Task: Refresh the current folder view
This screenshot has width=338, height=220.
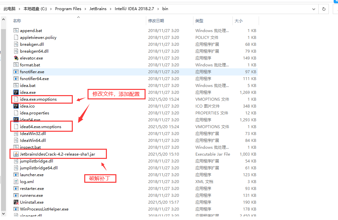Action: (x=324, y=9)
